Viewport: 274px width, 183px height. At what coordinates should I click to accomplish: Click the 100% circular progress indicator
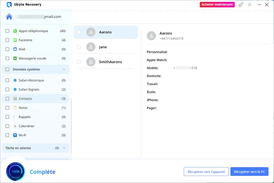pos(15,171)
